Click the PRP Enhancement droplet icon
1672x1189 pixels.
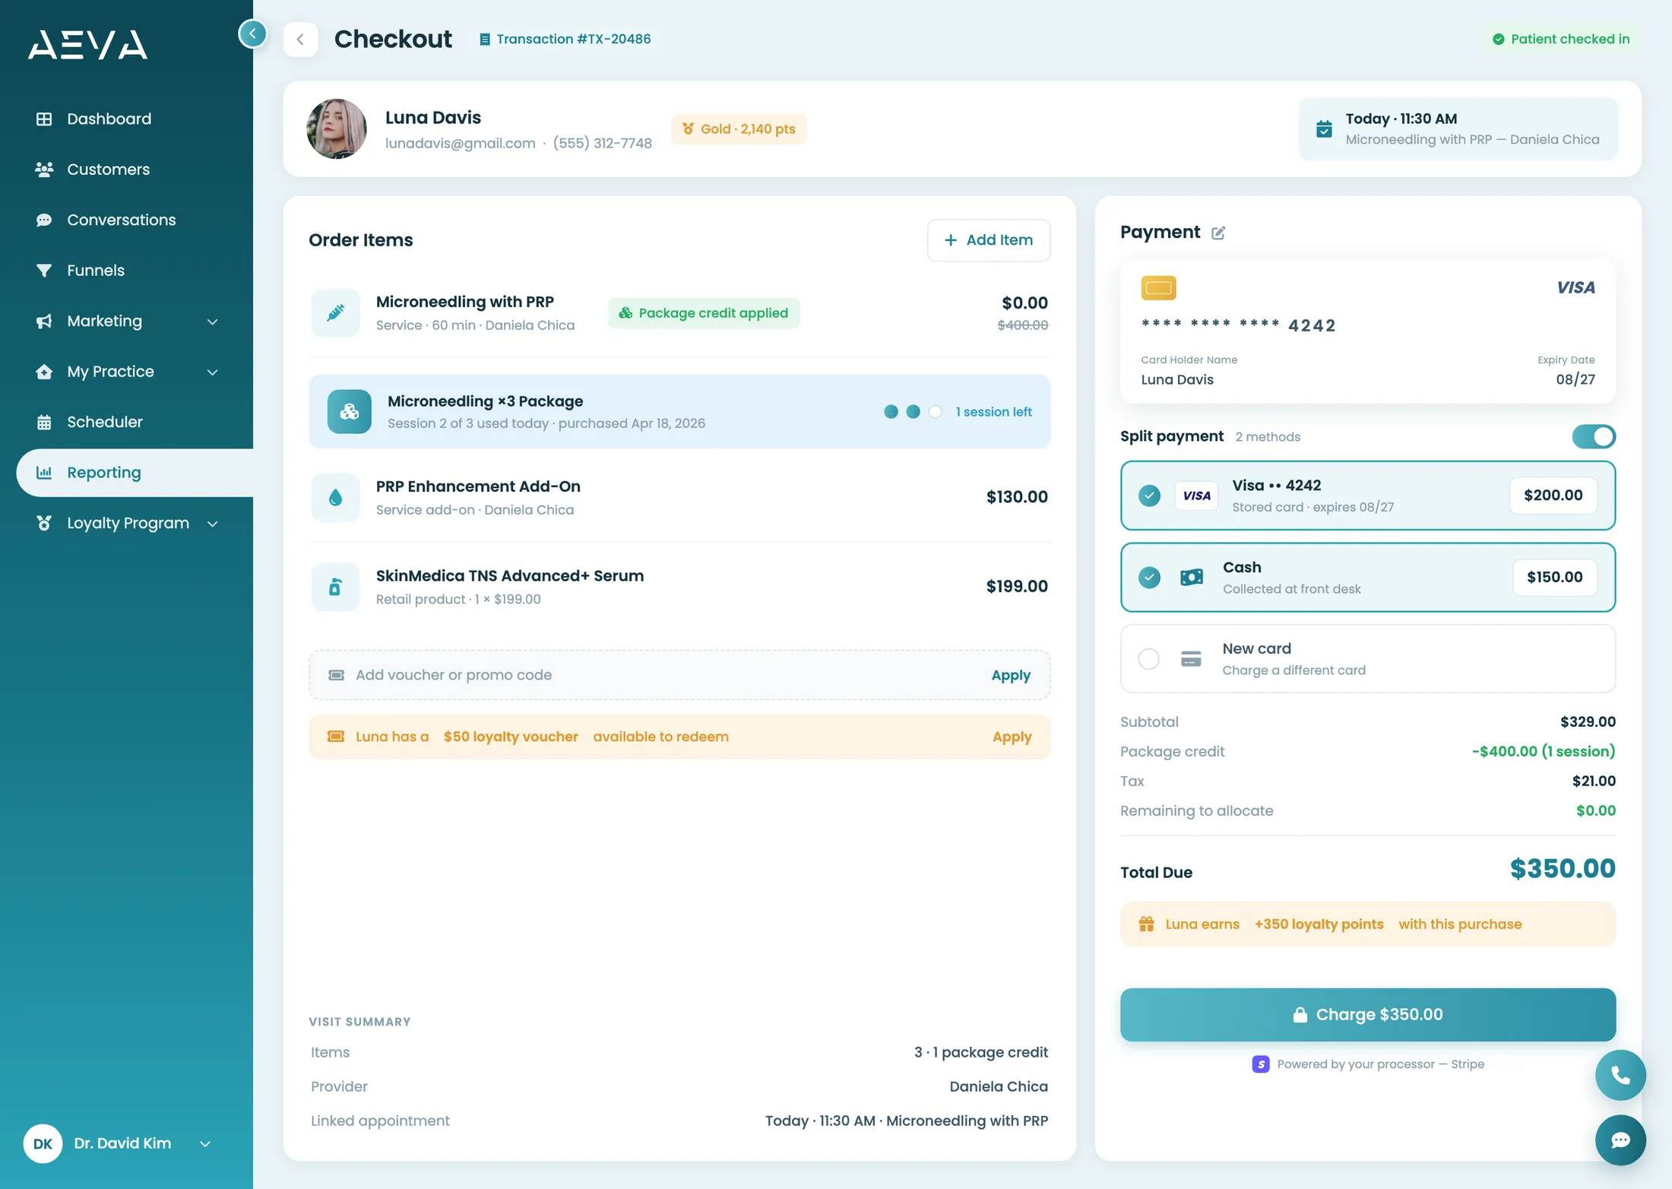tap(335, 497)
